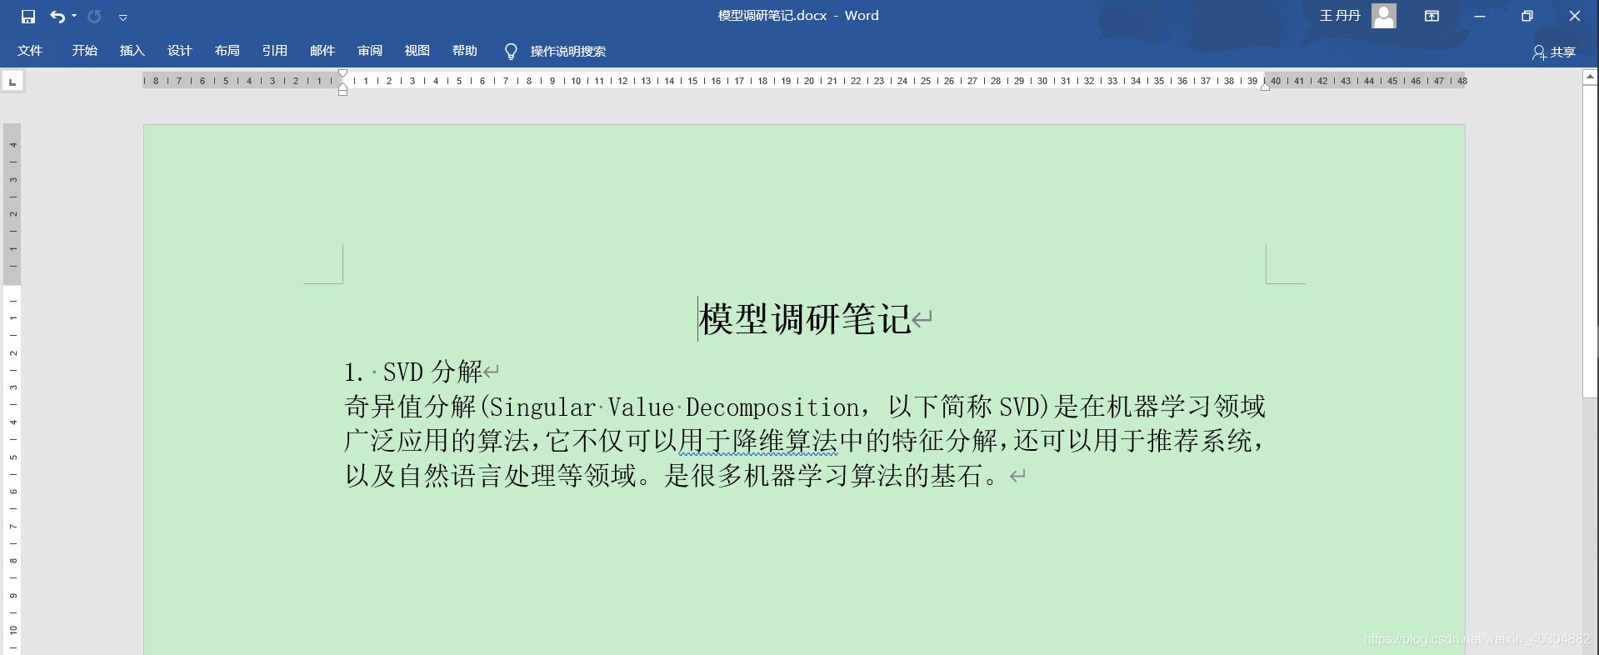Image resolution: width=1599 pixels, height=655 pixels.
Task: Open the 文件 menu
Action: [30, 51]
